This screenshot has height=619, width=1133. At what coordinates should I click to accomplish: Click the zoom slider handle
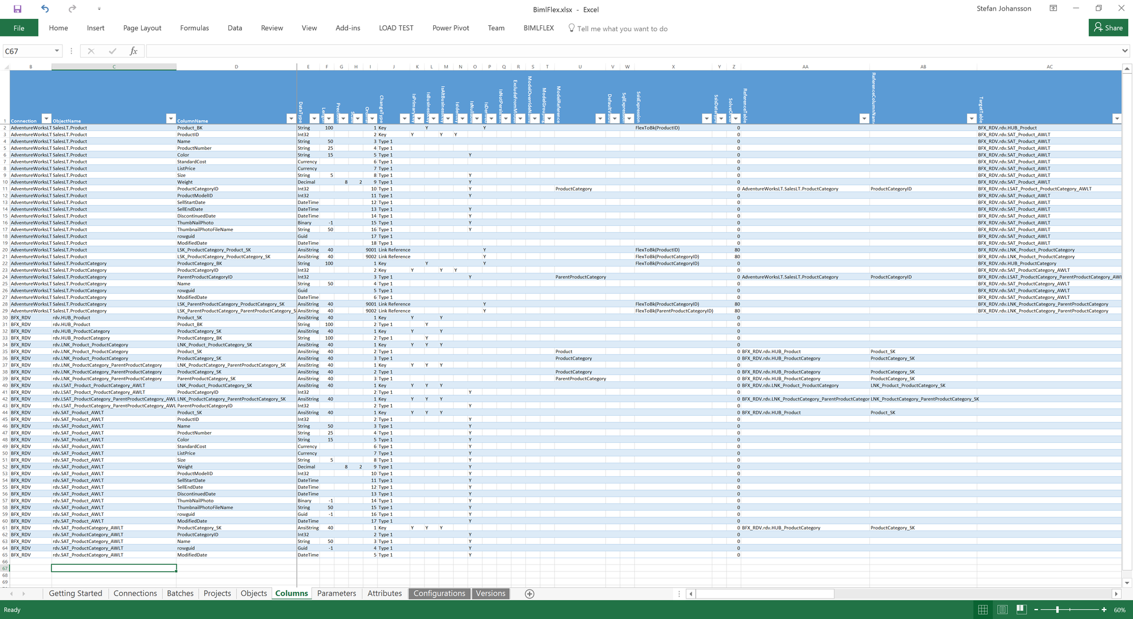(x=1057, y=610)
